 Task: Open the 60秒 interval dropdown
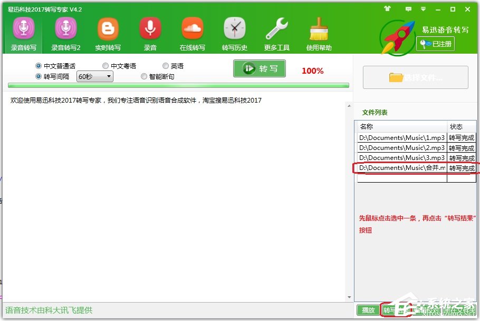point(94,76)
